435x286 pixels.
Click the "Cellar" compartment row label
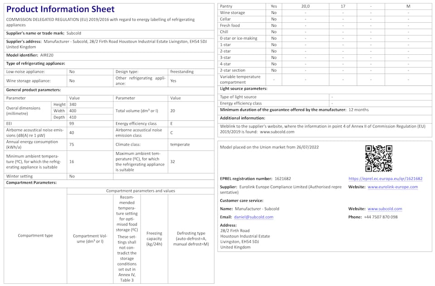click(x=225, y=19)
